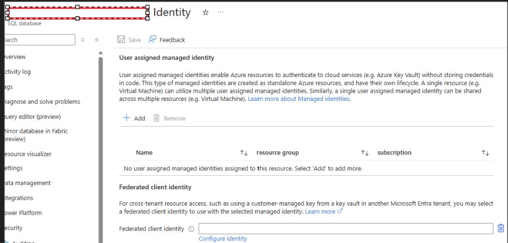Expand the Security section in the sidebar

pos(13,228)
